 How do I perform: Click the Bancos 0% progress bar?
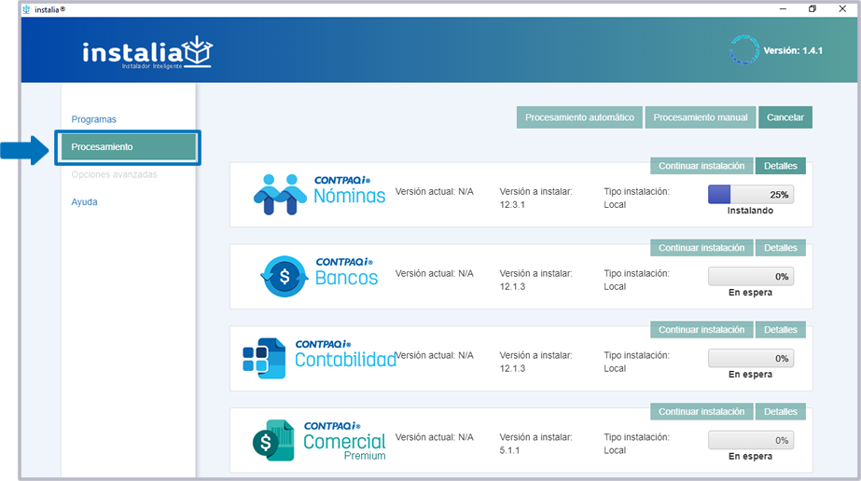point(751,277)
